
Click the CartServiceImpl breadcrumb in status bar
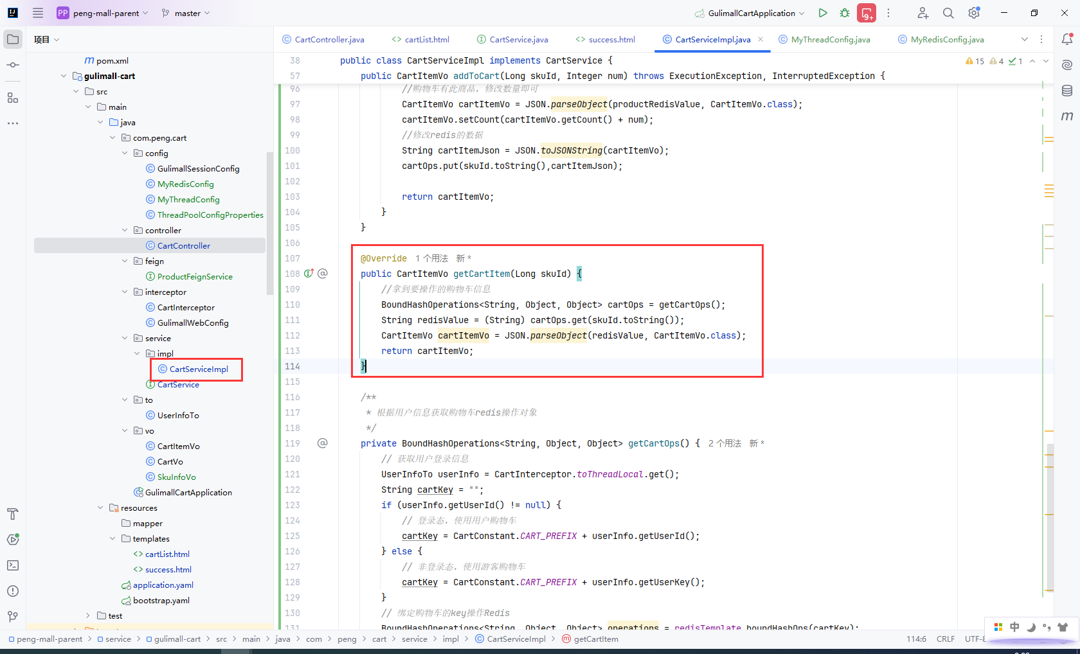coord(510,639)
